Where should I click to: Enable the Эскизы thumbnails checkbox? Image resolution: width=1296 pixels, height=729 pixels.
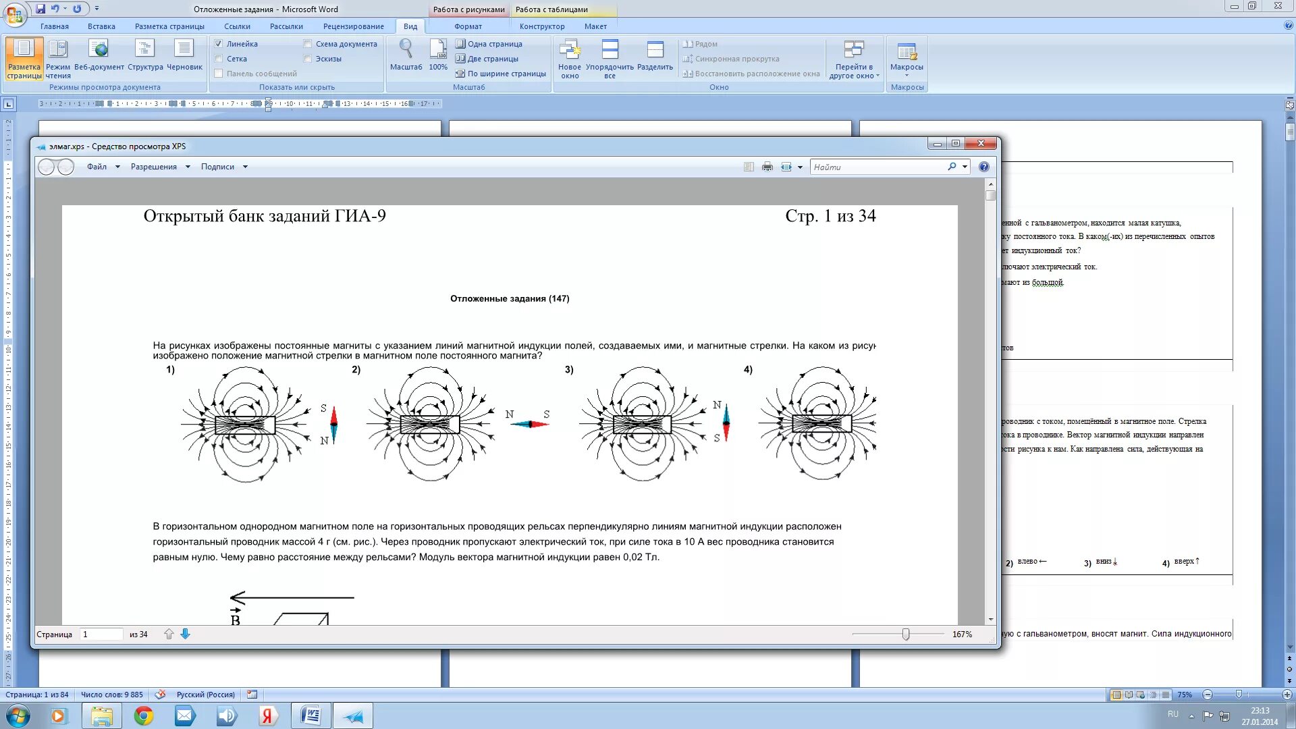[308, 59]
